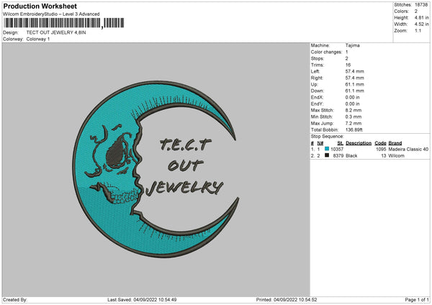Click the Zoom value 1:1
The width and height of the screenshot is (432, 305).
418,30
